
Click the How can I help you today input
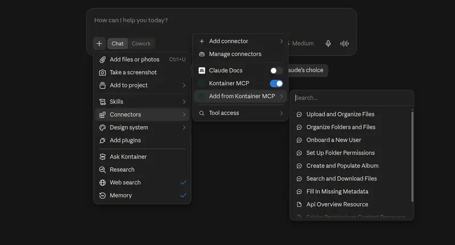(x=221, y=20)
